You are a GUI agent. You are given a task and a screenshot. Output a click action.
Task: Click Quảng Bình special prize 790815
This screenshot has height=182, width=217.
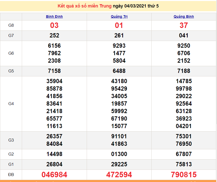tap(183, 175)
